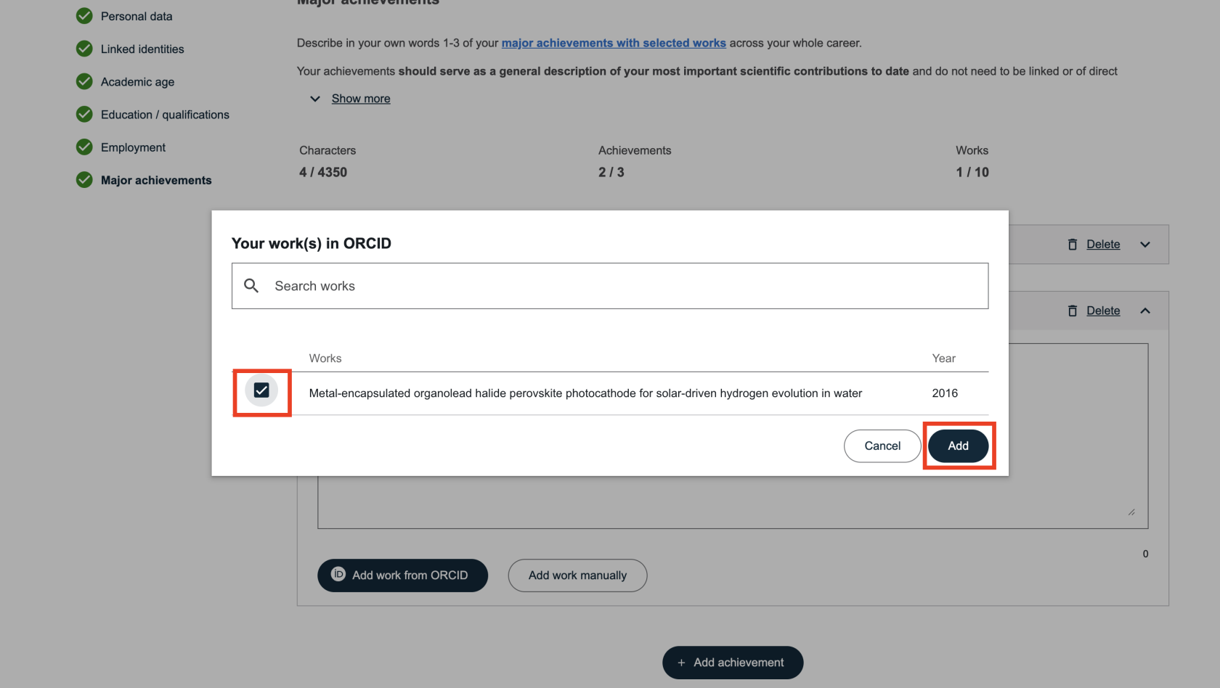Click the Search works input field
The height and width of the screenshot is (688, 1220).
[x=625, y=286]
